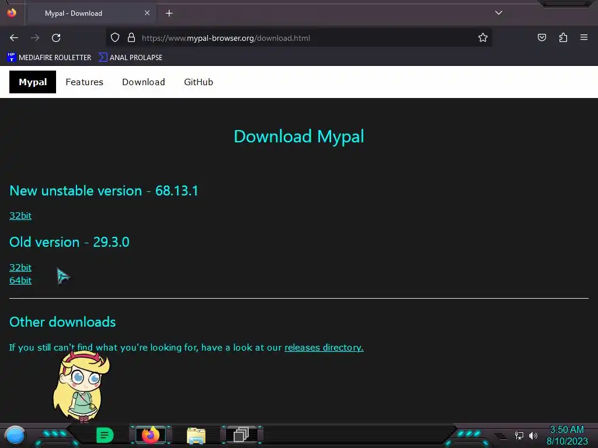
Task: Go back using browser back arrow
Action: 14,38
